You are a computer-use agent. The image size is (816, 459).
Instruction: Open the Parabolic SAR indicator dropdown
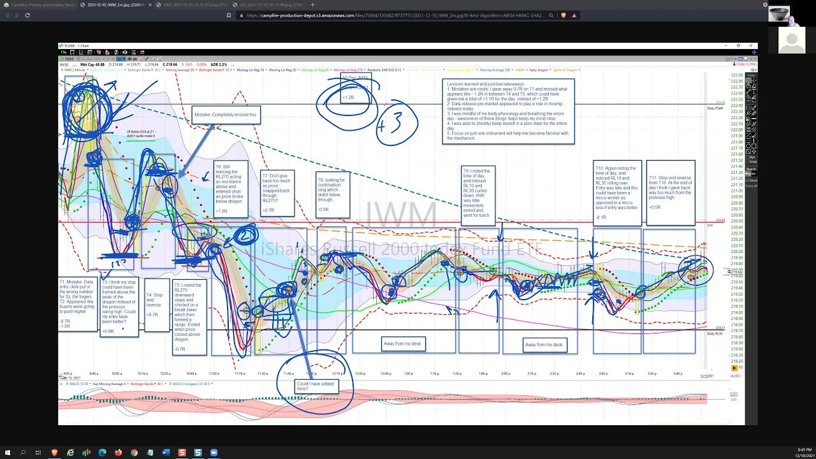(x=386, y=69)
